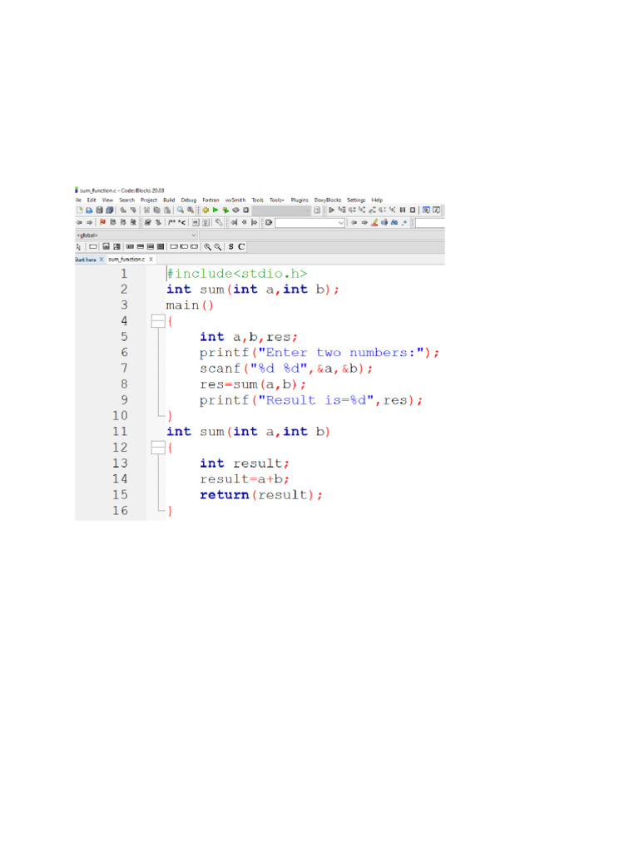The image size is (639, 852).
Task: Click the result=a+b; line
Action: (245, 479)
